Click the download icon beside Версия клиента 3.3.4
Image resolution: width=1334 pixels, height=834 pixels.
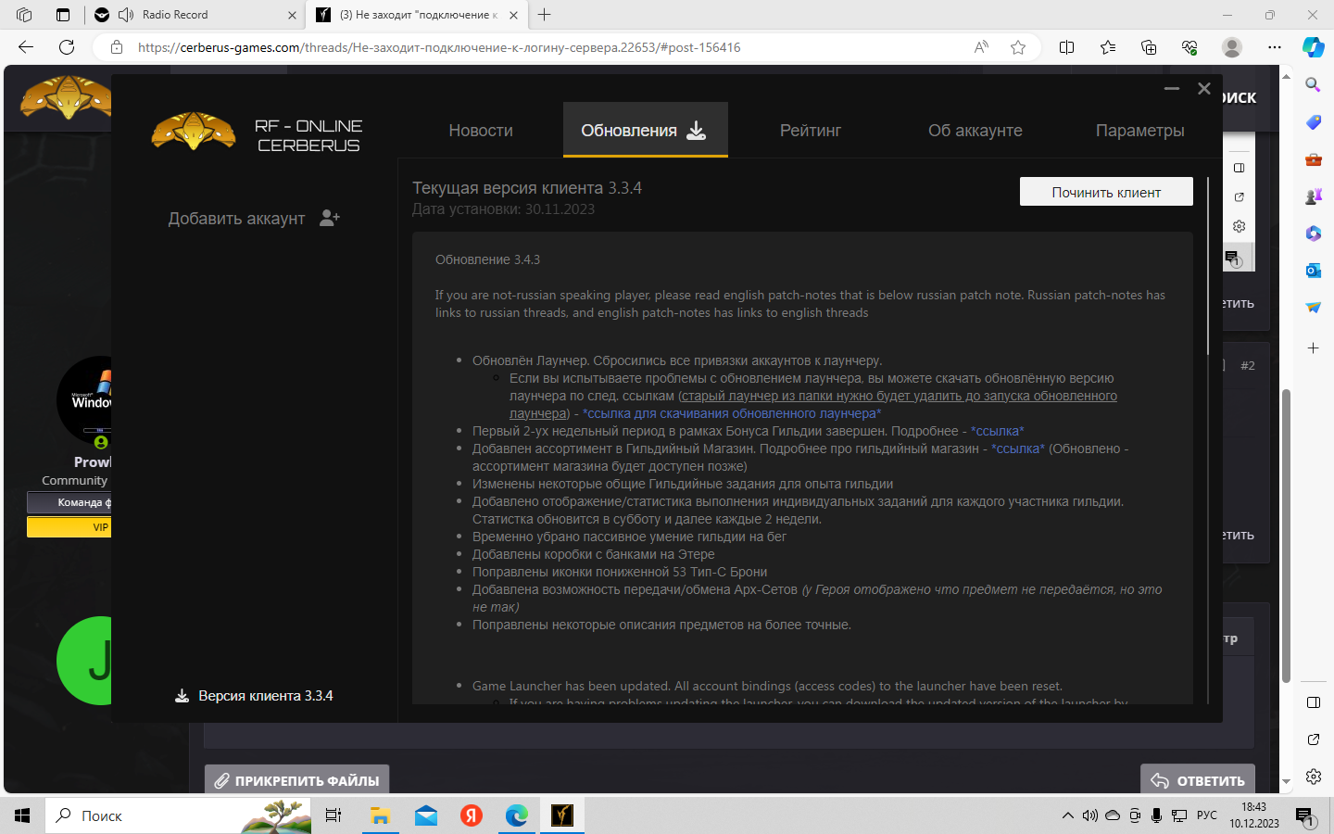click(x=182, y=696)
